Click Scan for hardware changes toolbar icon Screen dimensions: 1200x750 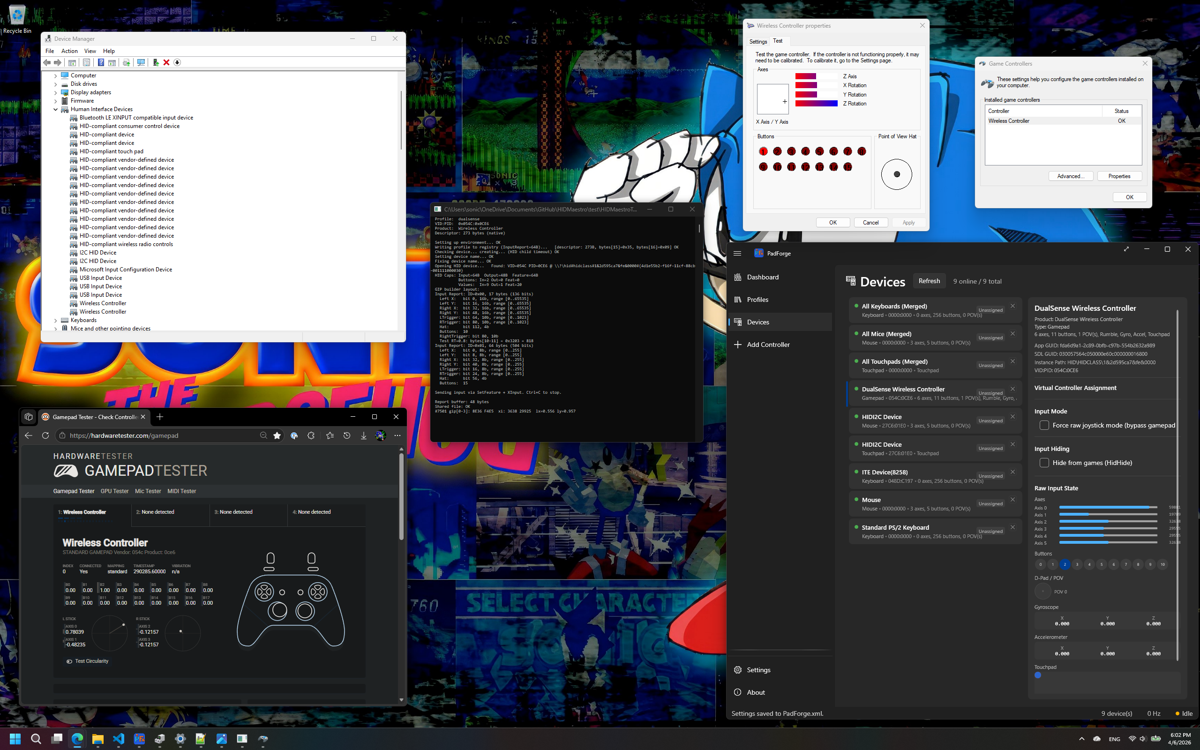click(x=141, y=62)
